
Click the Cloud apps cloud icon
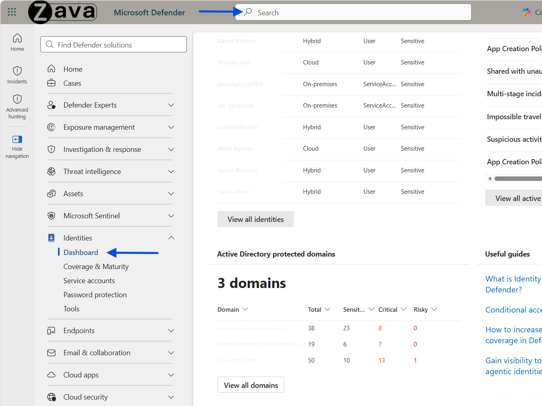52,375
